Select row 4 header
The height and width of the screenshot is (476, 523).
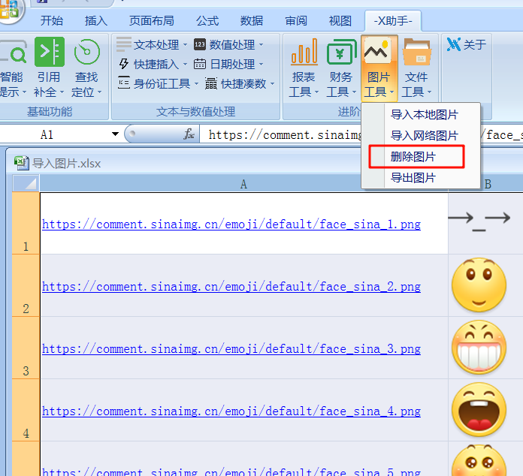26,410
